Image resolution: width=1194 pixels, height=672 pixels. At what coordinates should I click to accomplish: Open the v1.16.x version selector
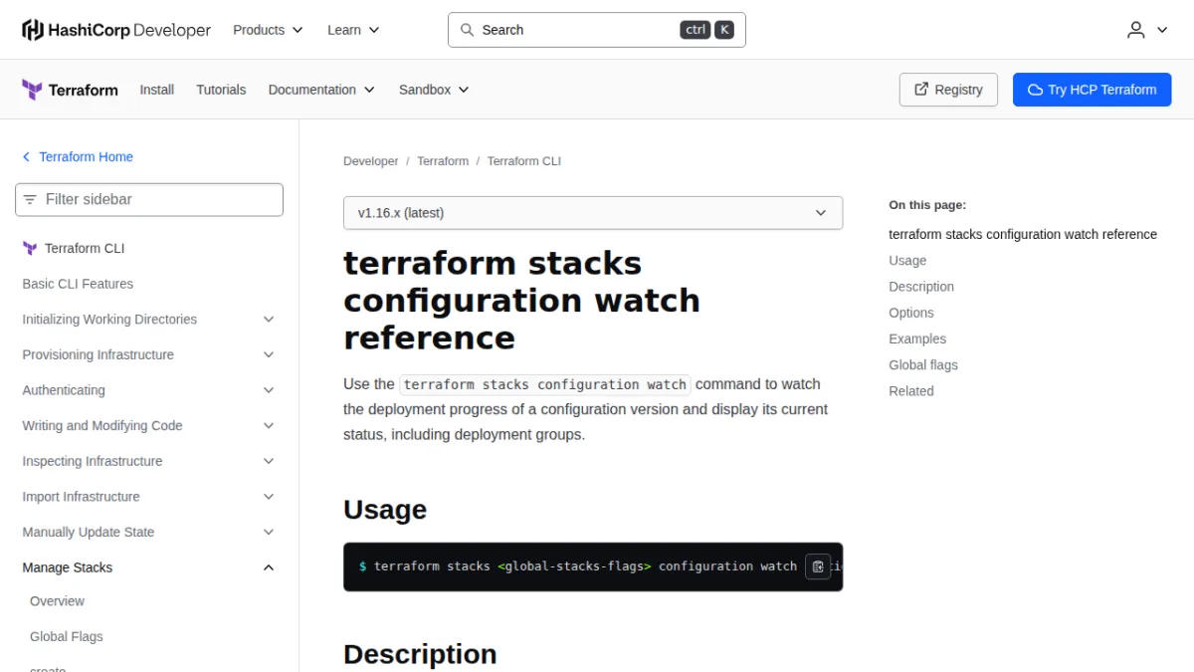(x=593, y=213)
